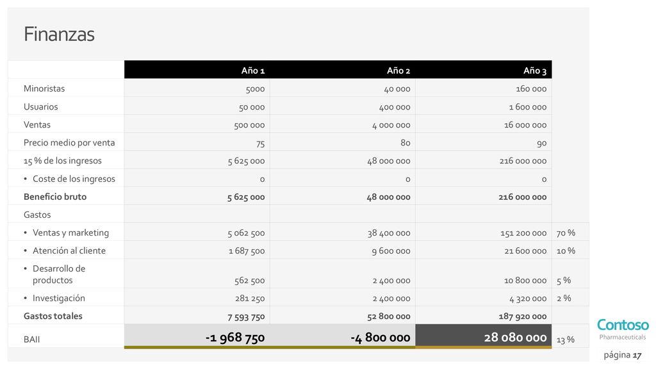Select the BAII value 28 080 000
Viewport: 656px width, 369px height.
click(x=516, y=337)
